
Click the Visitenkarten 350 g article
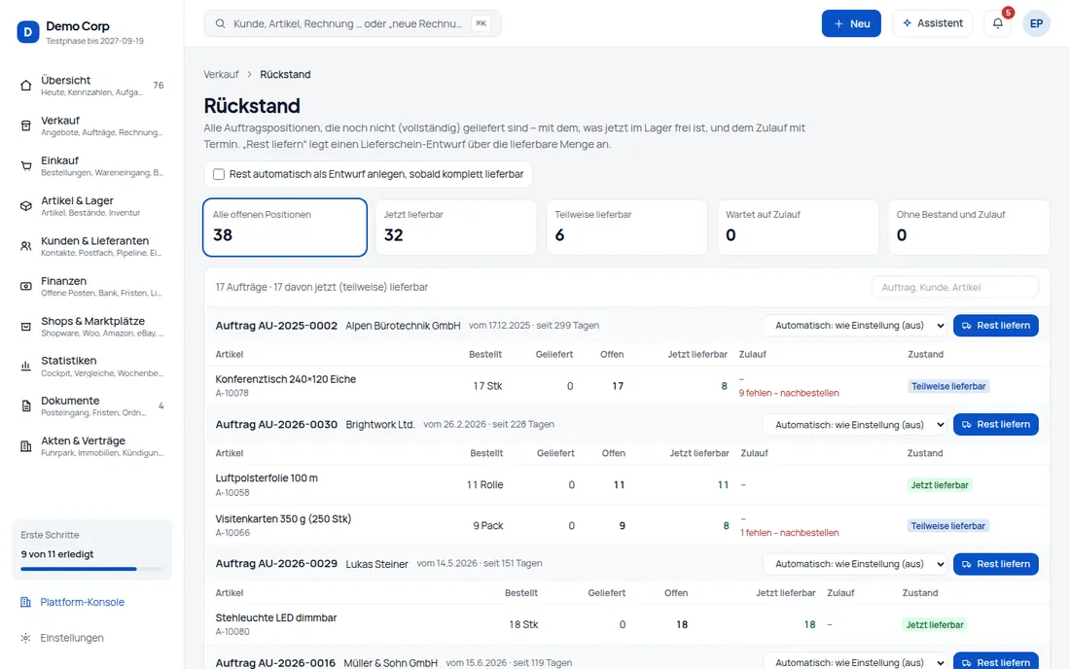tap(283, 519)
